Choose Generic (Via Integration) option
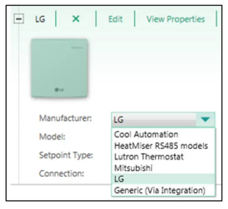 pos(163,190)
